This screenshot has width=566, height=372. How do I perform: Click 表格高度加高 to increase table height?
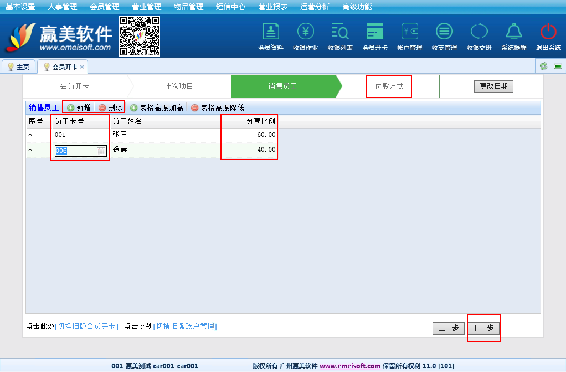pyautogui.click(x=157, y=108)
